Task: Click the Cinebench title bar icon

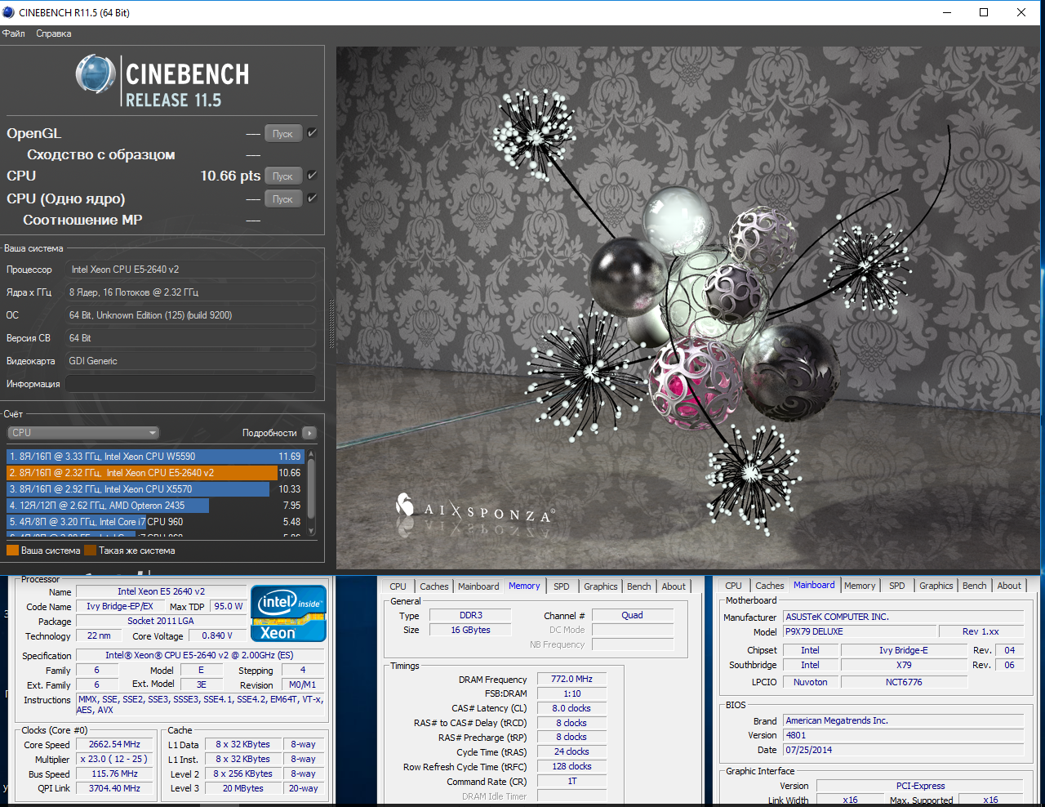Action: point(9,12)
